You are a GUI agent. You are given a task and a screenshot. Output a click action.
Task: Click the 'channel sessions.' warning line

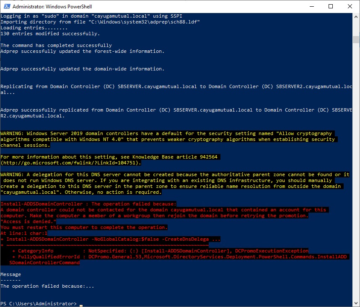(25, 145)
